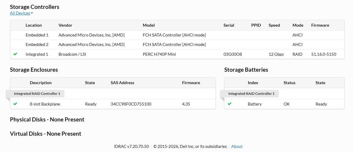Viewport: 353px width, 152px height.
Task: Click the Vendor column header
Action: point(65,25)
